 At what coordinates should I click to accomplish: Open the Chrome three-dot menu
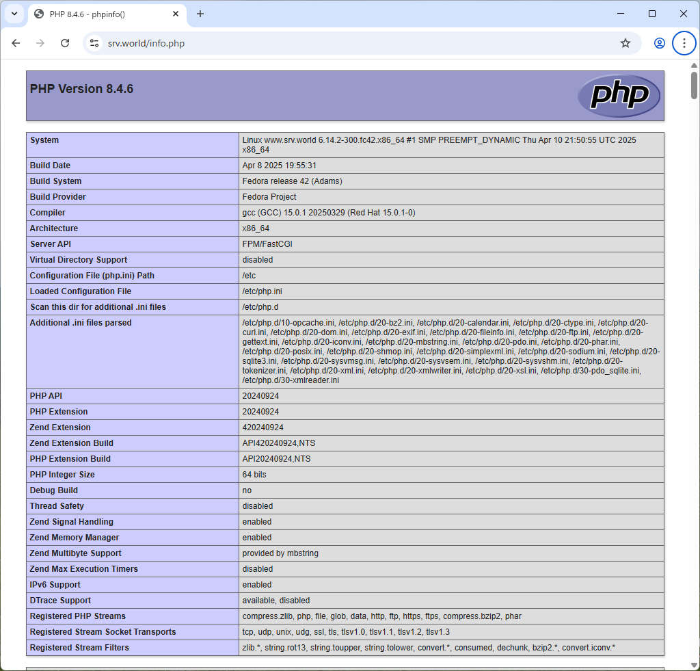pos(684,43)
